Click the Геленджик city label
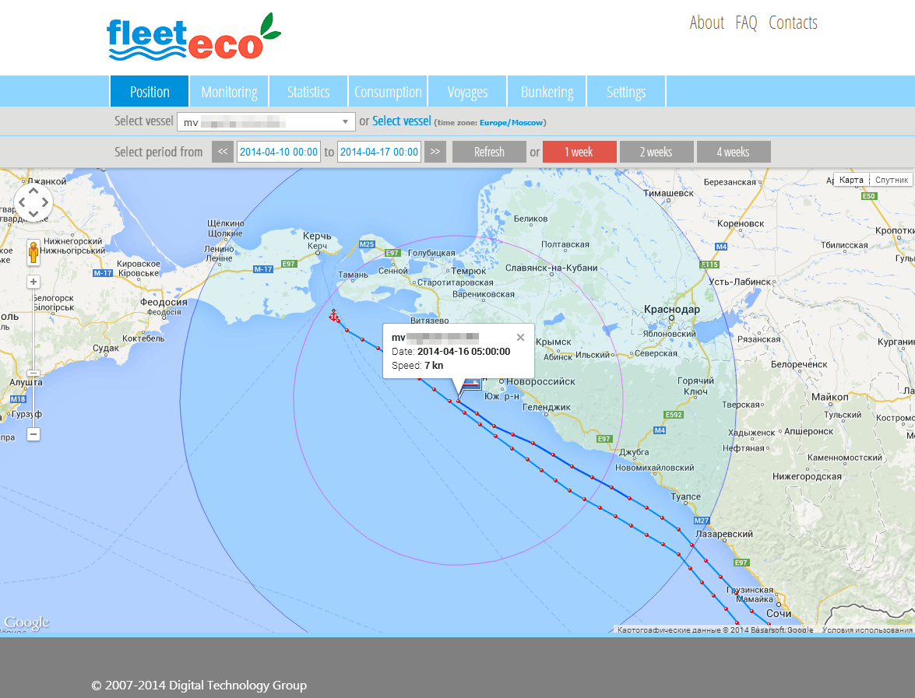915x698 pixels. tap(546, 407)
